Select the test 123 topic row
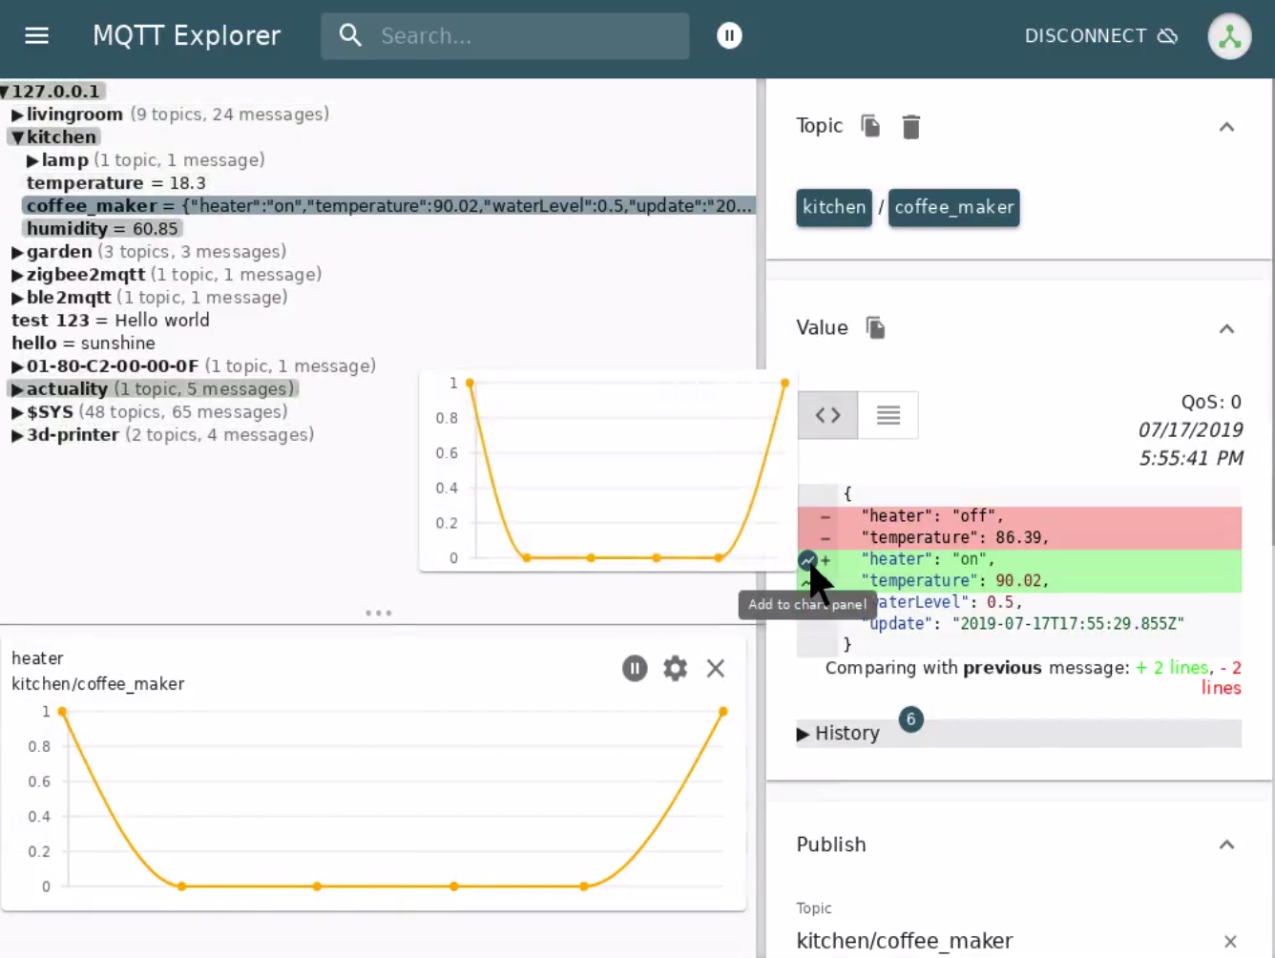 110,321
